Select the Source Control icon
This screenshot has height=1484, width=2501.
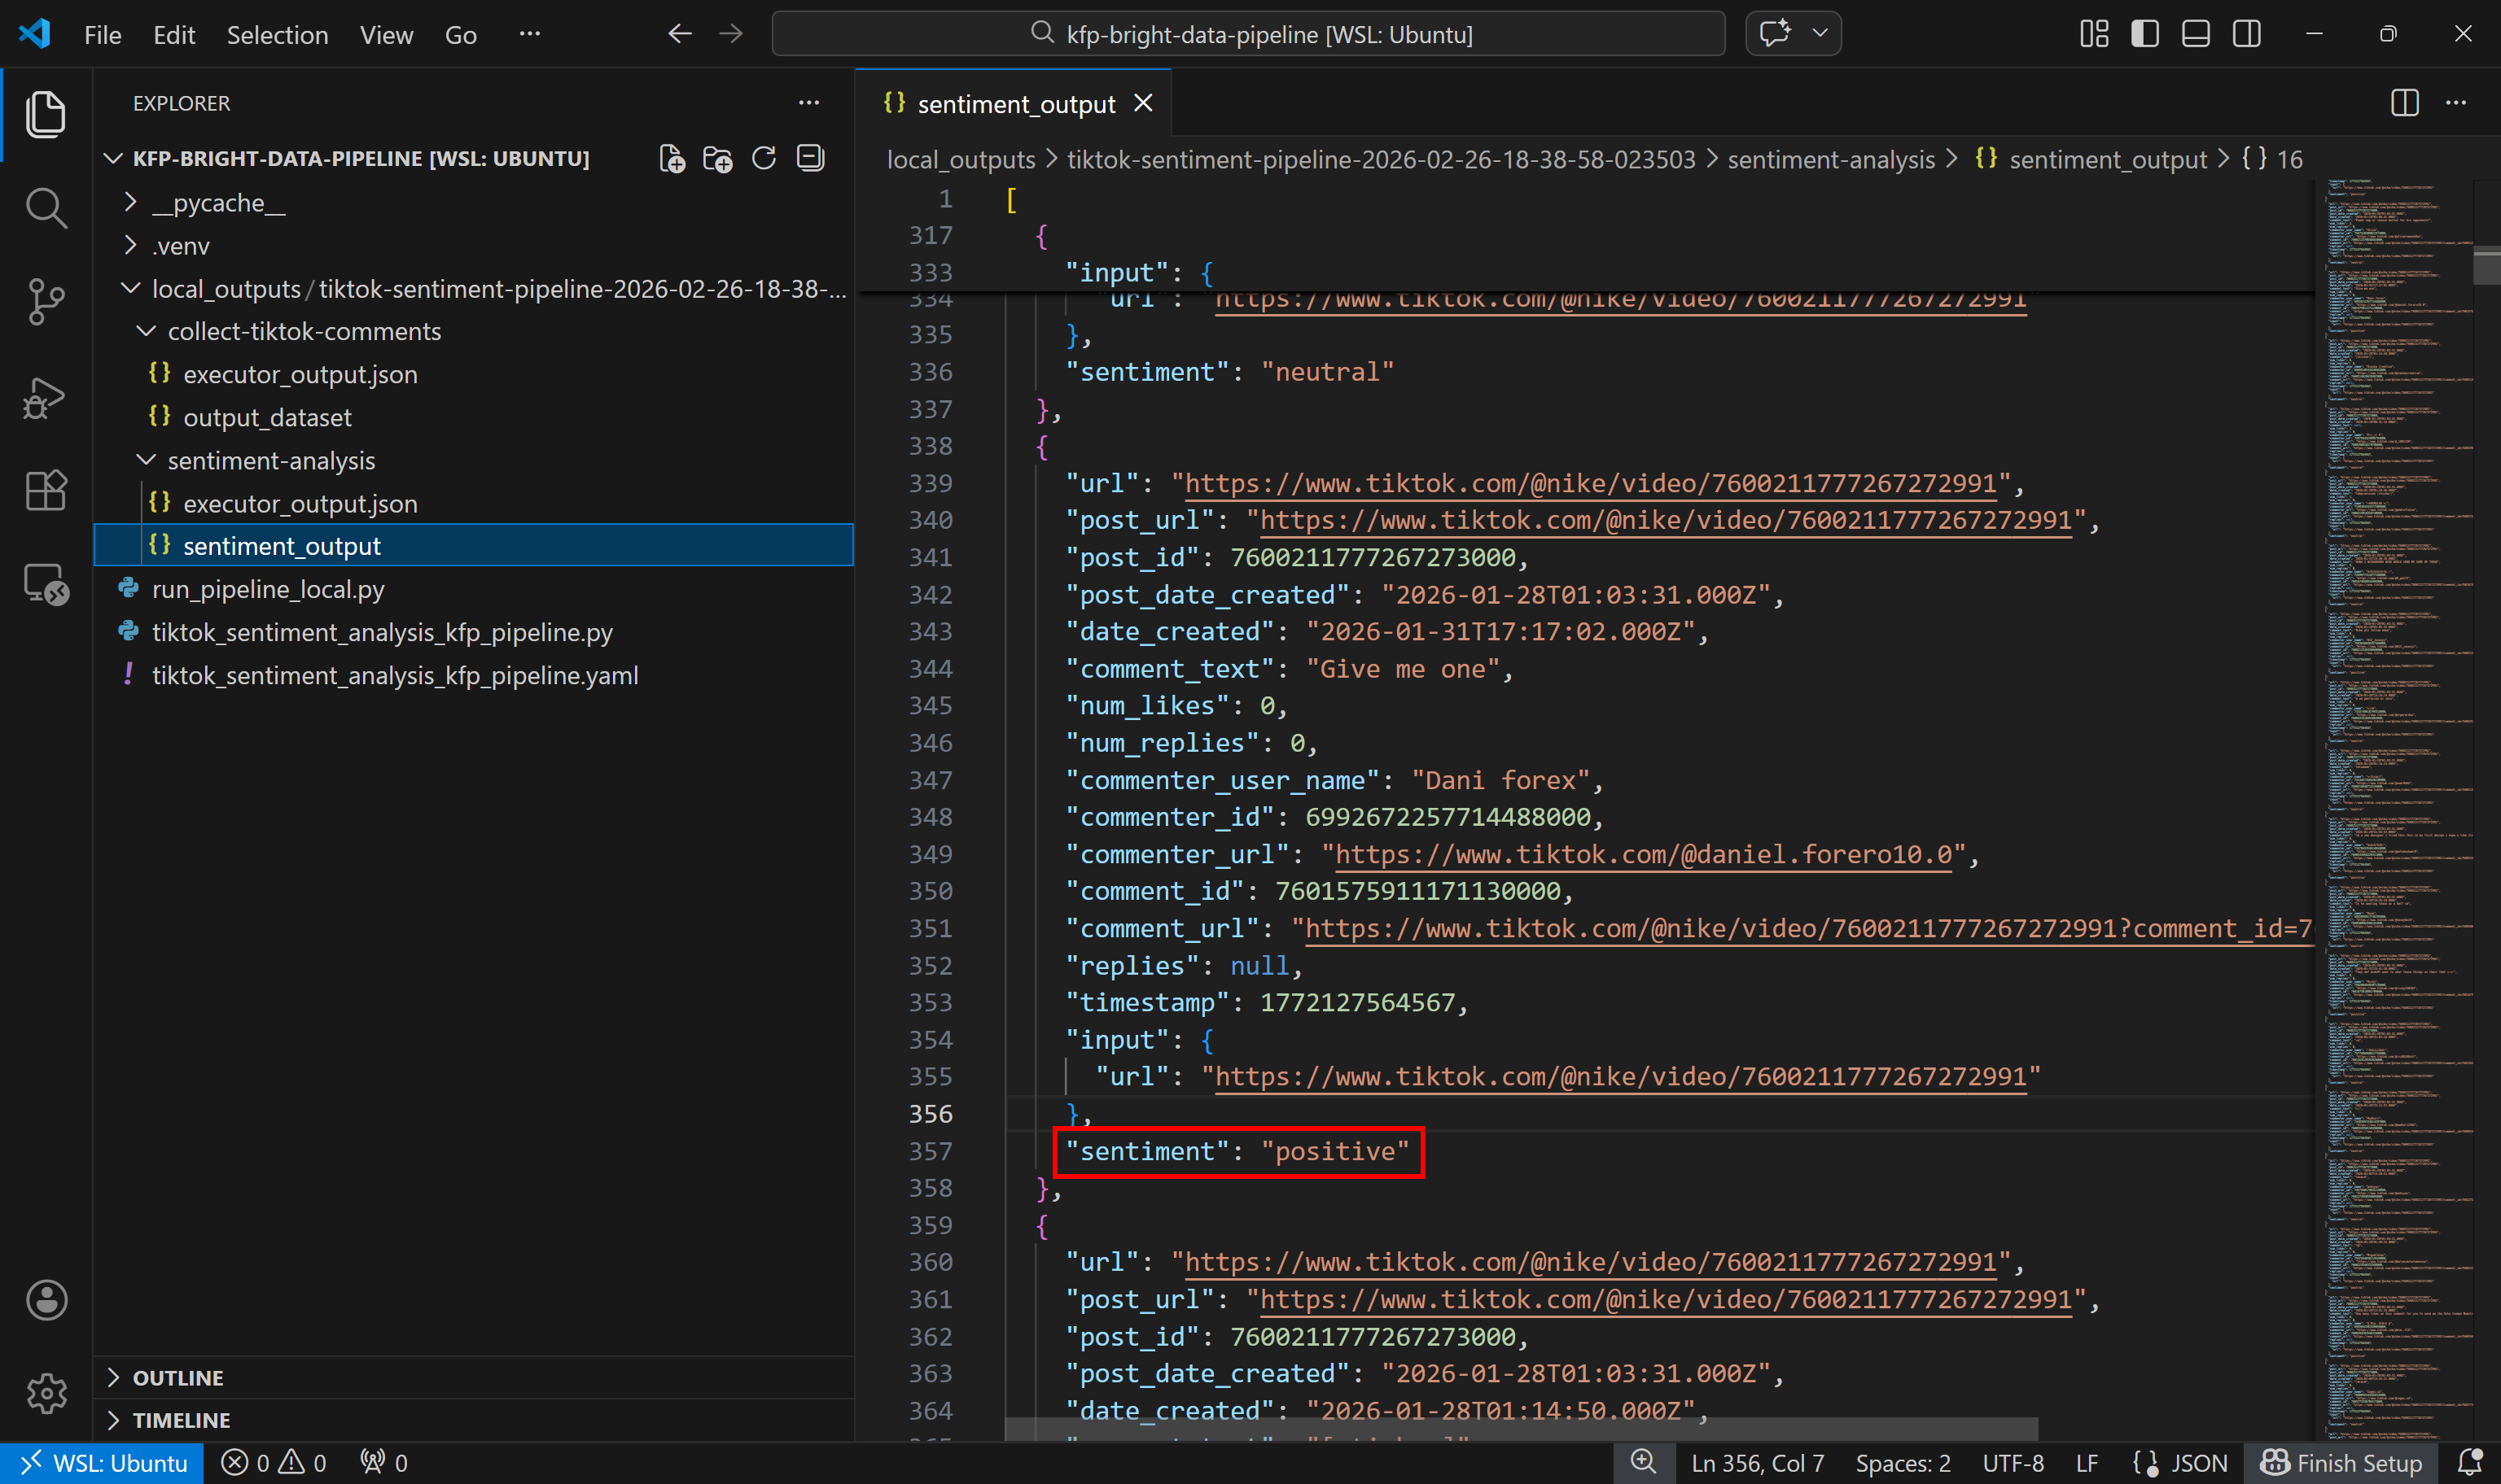46,301
